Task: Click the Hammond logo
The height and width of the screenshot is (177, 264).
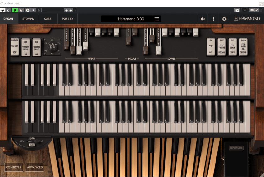Action: 247,19
